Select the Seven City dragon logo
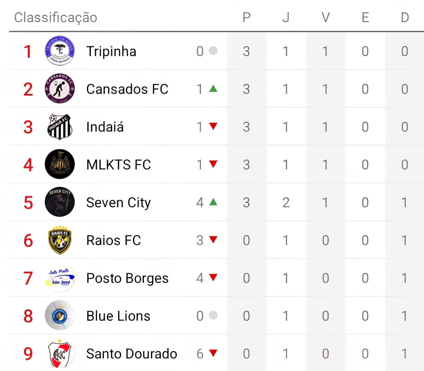This screenshot has height=371, width=424. [x=60, y=202]
